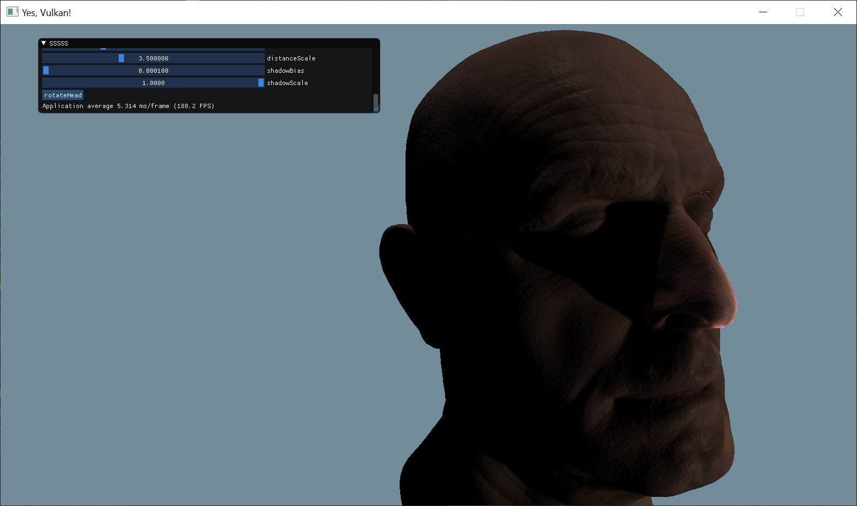Click the shadowBias label

coord(286,71)
